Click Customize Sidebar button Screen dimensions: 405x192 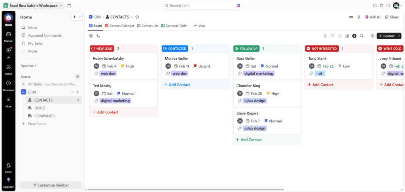point(51,185)
